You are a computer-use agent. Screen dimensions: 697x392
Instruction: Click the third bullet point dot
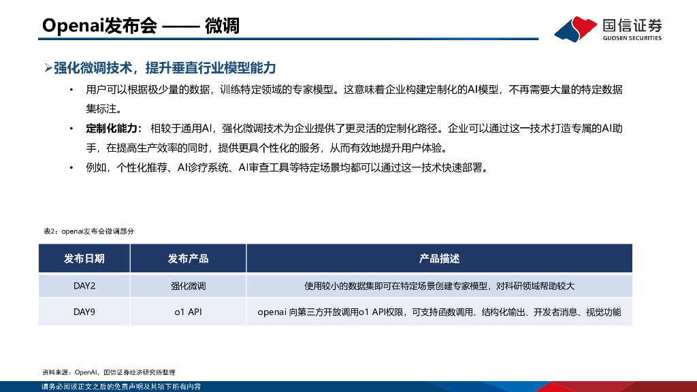[72, 165]
